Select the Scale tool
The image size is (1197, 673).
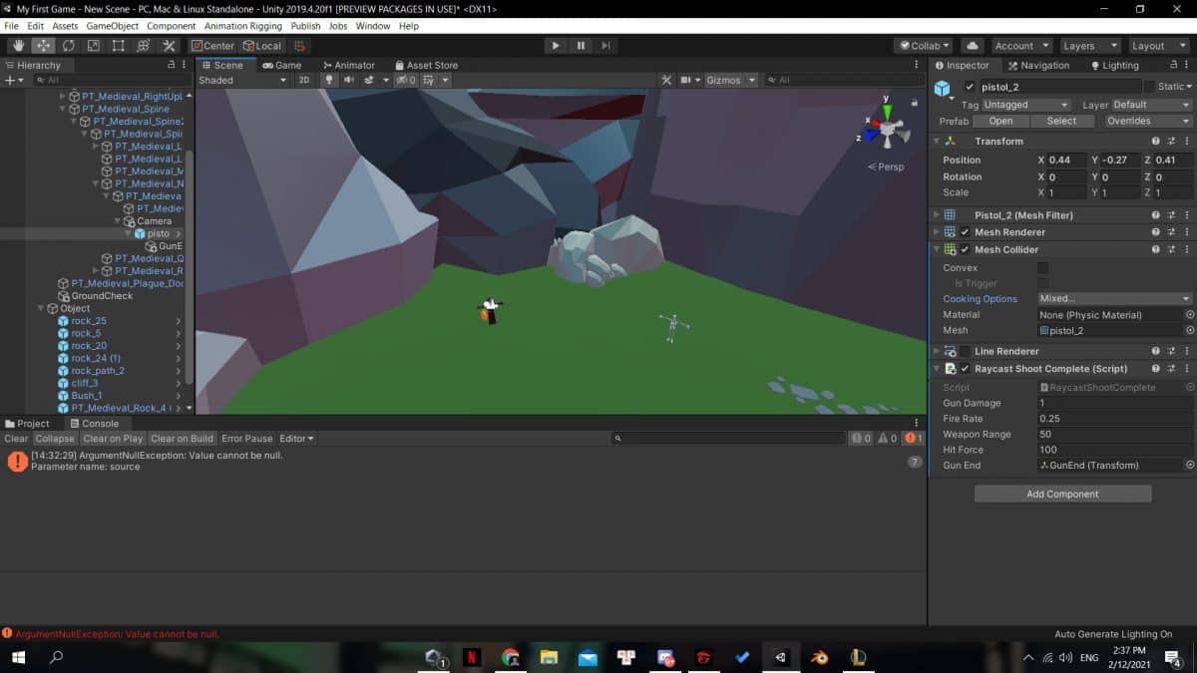point(94,46)
